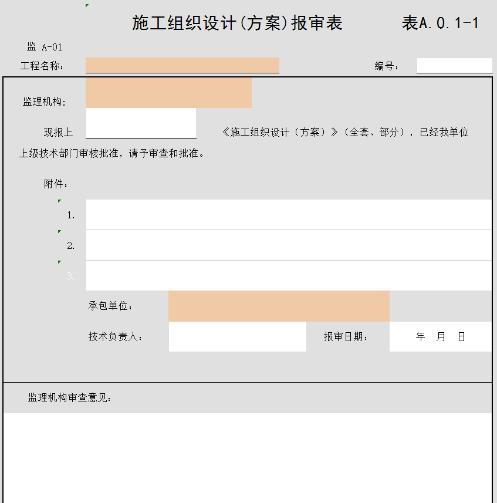Select the title 施工组织设计(方案)报审表
This screenshot has width=497, height=503.
pos(238,23)
